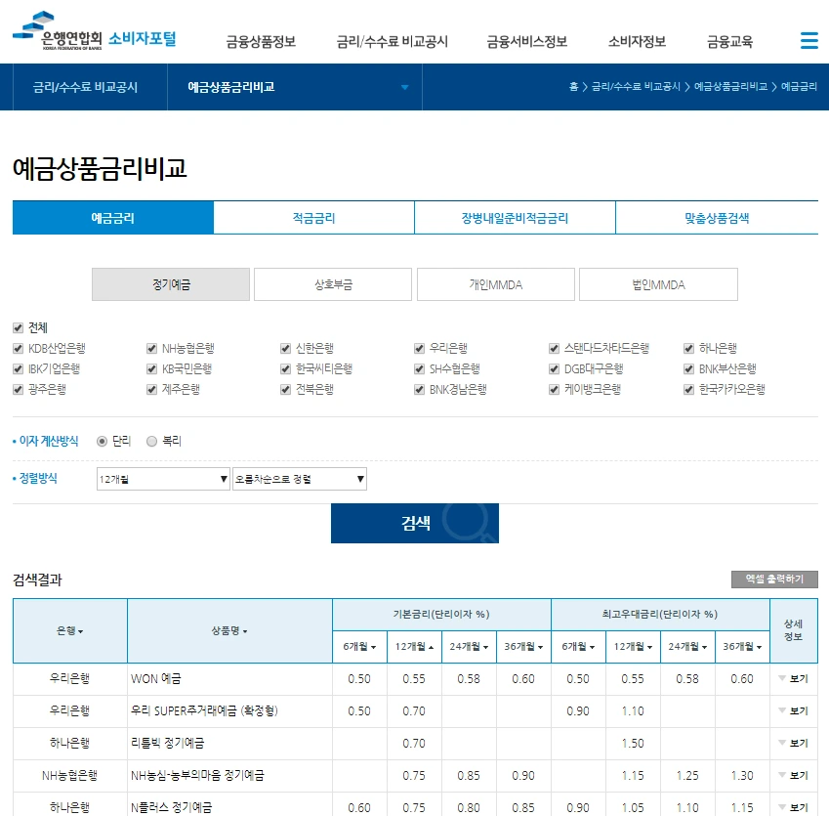Click 보기 arrow for WON 예금 row
829x816 pixels.
[x=794, y=679]
